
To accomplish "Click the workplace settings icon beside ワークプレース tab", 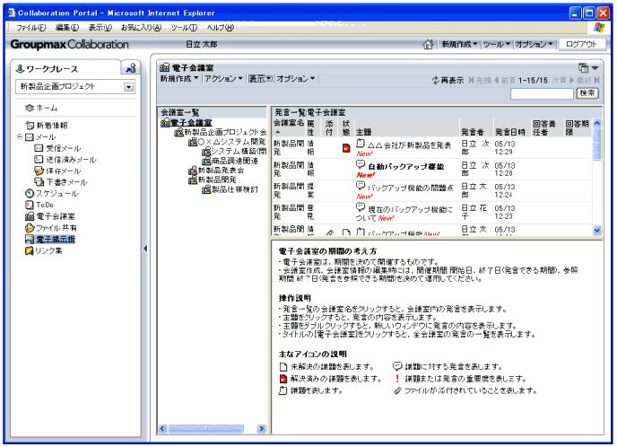I will click(x=130, y=68).
